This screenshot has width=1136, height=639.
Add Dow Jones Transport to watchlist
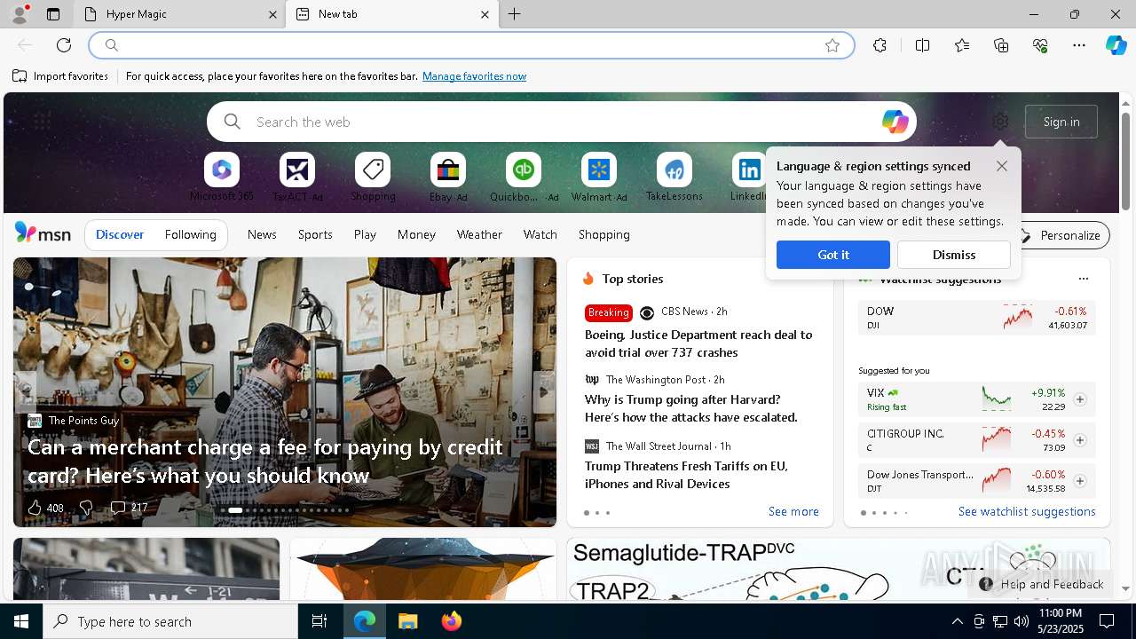coord(1080,481)
